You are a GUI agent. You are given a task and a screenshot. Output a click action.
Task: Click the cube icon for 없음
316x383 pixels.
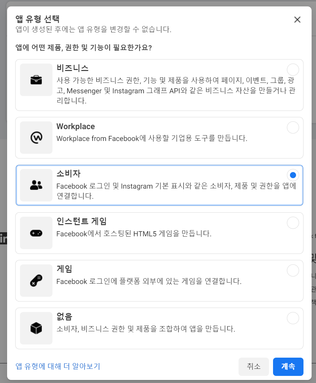[x=36, y=328]
